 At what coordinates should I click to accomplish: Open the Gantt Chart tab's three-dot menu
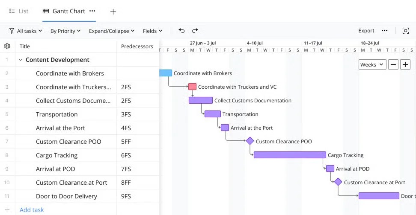pos(92,11)
